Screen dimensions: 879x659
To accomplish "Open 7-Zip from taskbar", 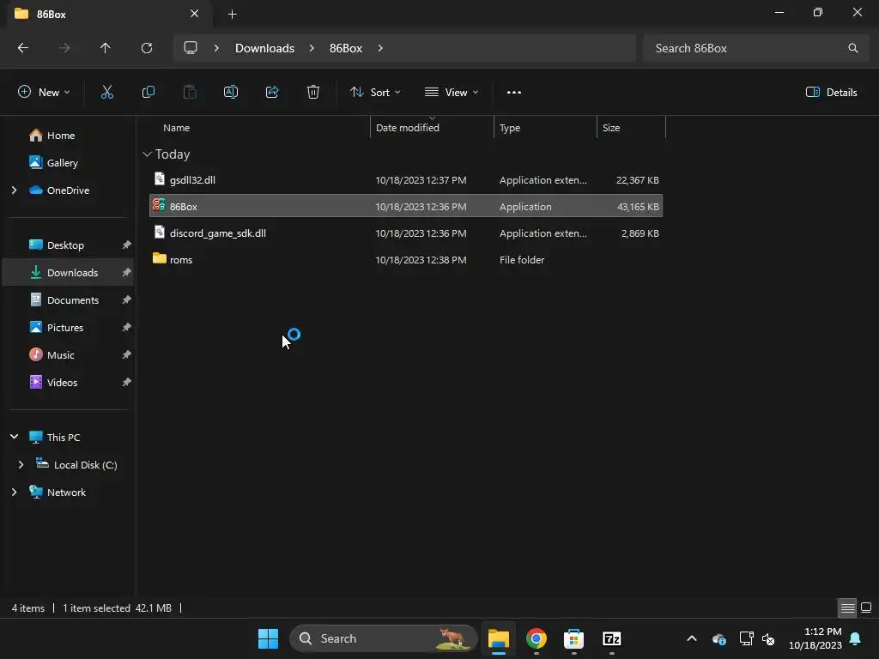I will 611,638.
